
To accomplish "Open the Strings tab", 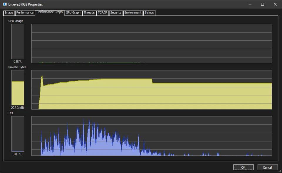I will (149, 13).
